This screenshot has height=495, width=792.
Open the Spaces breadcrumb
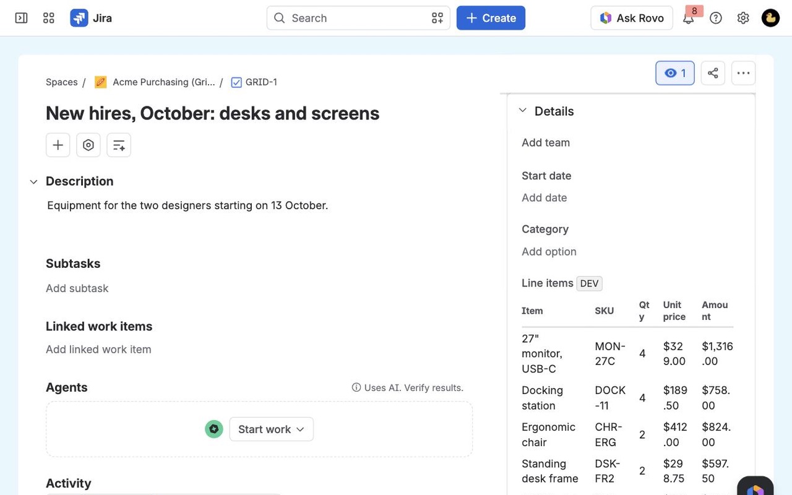[x=62, y=82]
